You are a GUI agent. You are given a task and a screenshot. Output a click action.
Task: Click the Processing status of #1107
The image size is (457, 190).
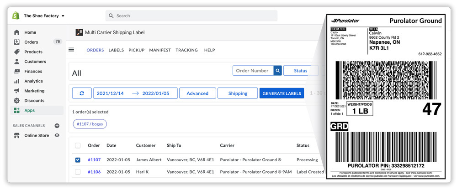click(307, 160)
